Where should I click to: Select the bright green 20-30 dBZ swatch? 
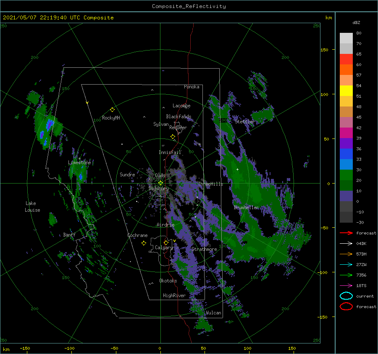coord(346,175)
